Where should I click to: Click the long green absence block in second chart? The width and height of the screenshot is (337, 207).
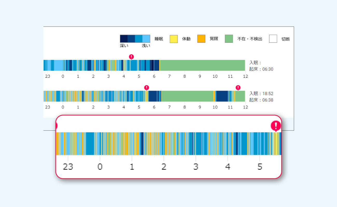point(187,96)
